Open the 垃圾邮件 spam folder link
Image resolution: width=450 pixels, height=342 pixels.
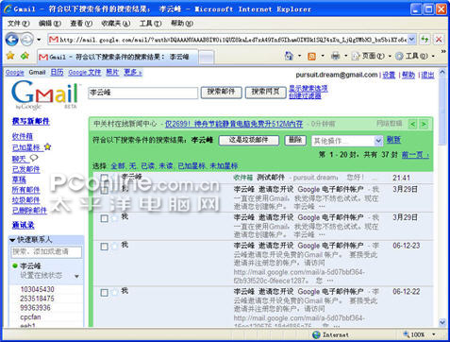coord(26,200)
